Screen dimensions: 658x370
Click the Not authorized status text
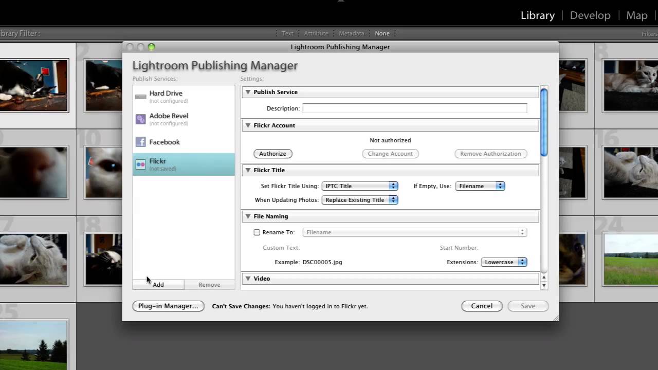click(x=390, y=140)
